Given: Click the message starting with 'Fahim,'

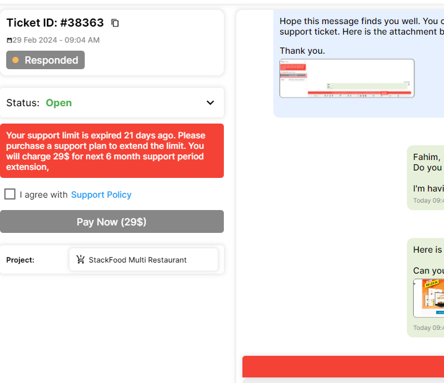Looking at the screenshot, I should [427, 157].
